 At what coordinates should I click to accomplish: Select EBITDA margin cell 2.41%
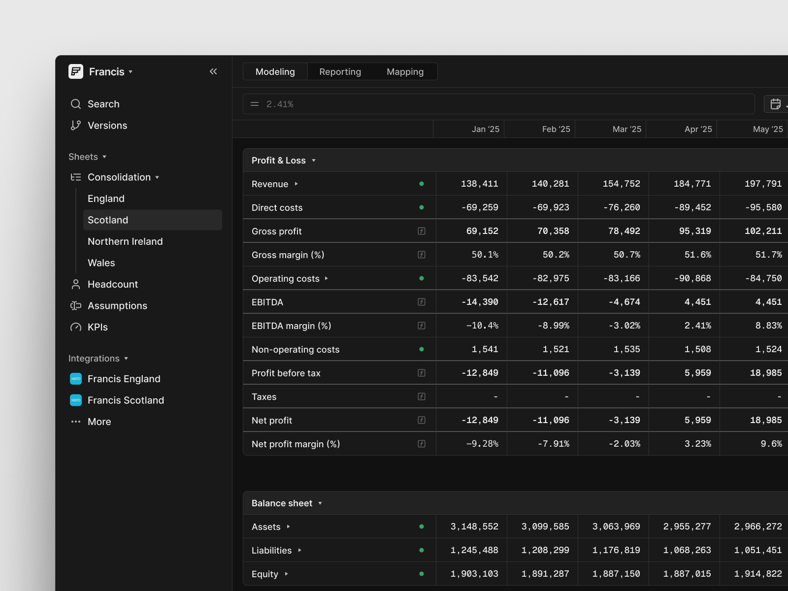point(684,326)
